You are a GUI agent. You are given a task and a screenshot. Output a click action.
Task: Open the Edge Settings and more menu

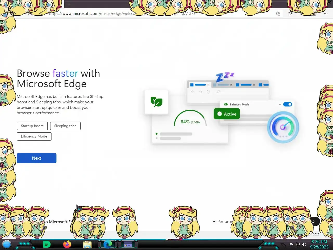pos(325,13)
